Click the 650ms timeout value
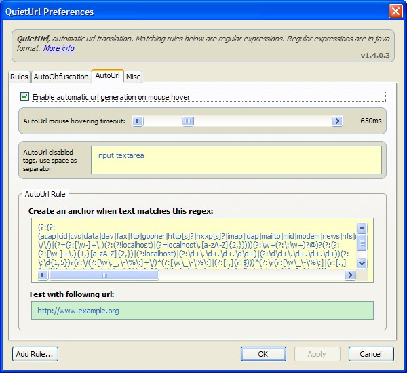The image size is (407, 373). coord(370,121)
